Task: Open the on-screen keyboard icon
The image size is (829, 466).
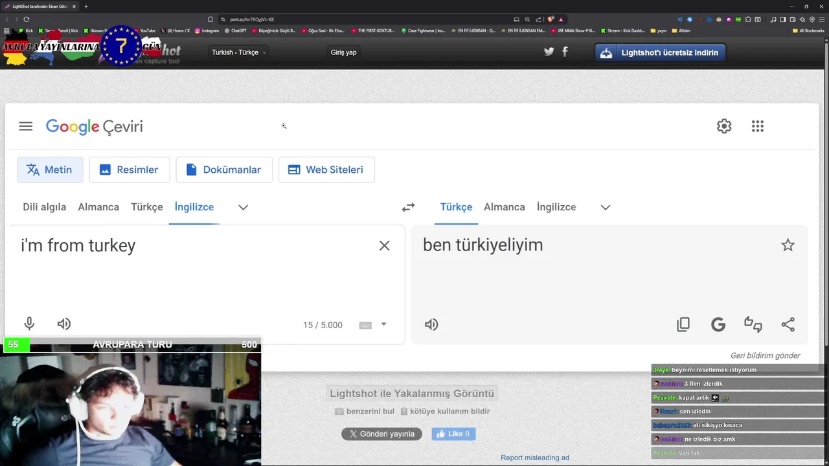Action: click(365, 325)
